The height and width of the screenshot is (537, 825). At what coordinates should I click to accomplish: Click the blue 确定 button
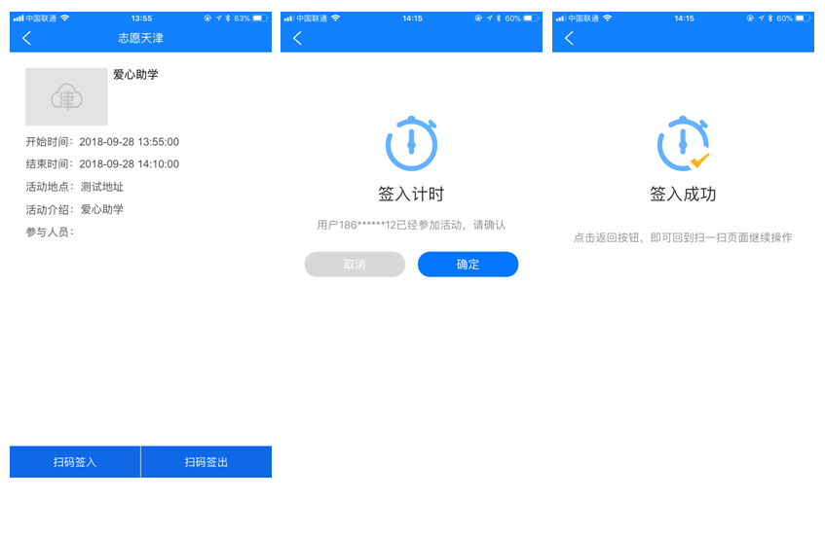coord(468,265)
